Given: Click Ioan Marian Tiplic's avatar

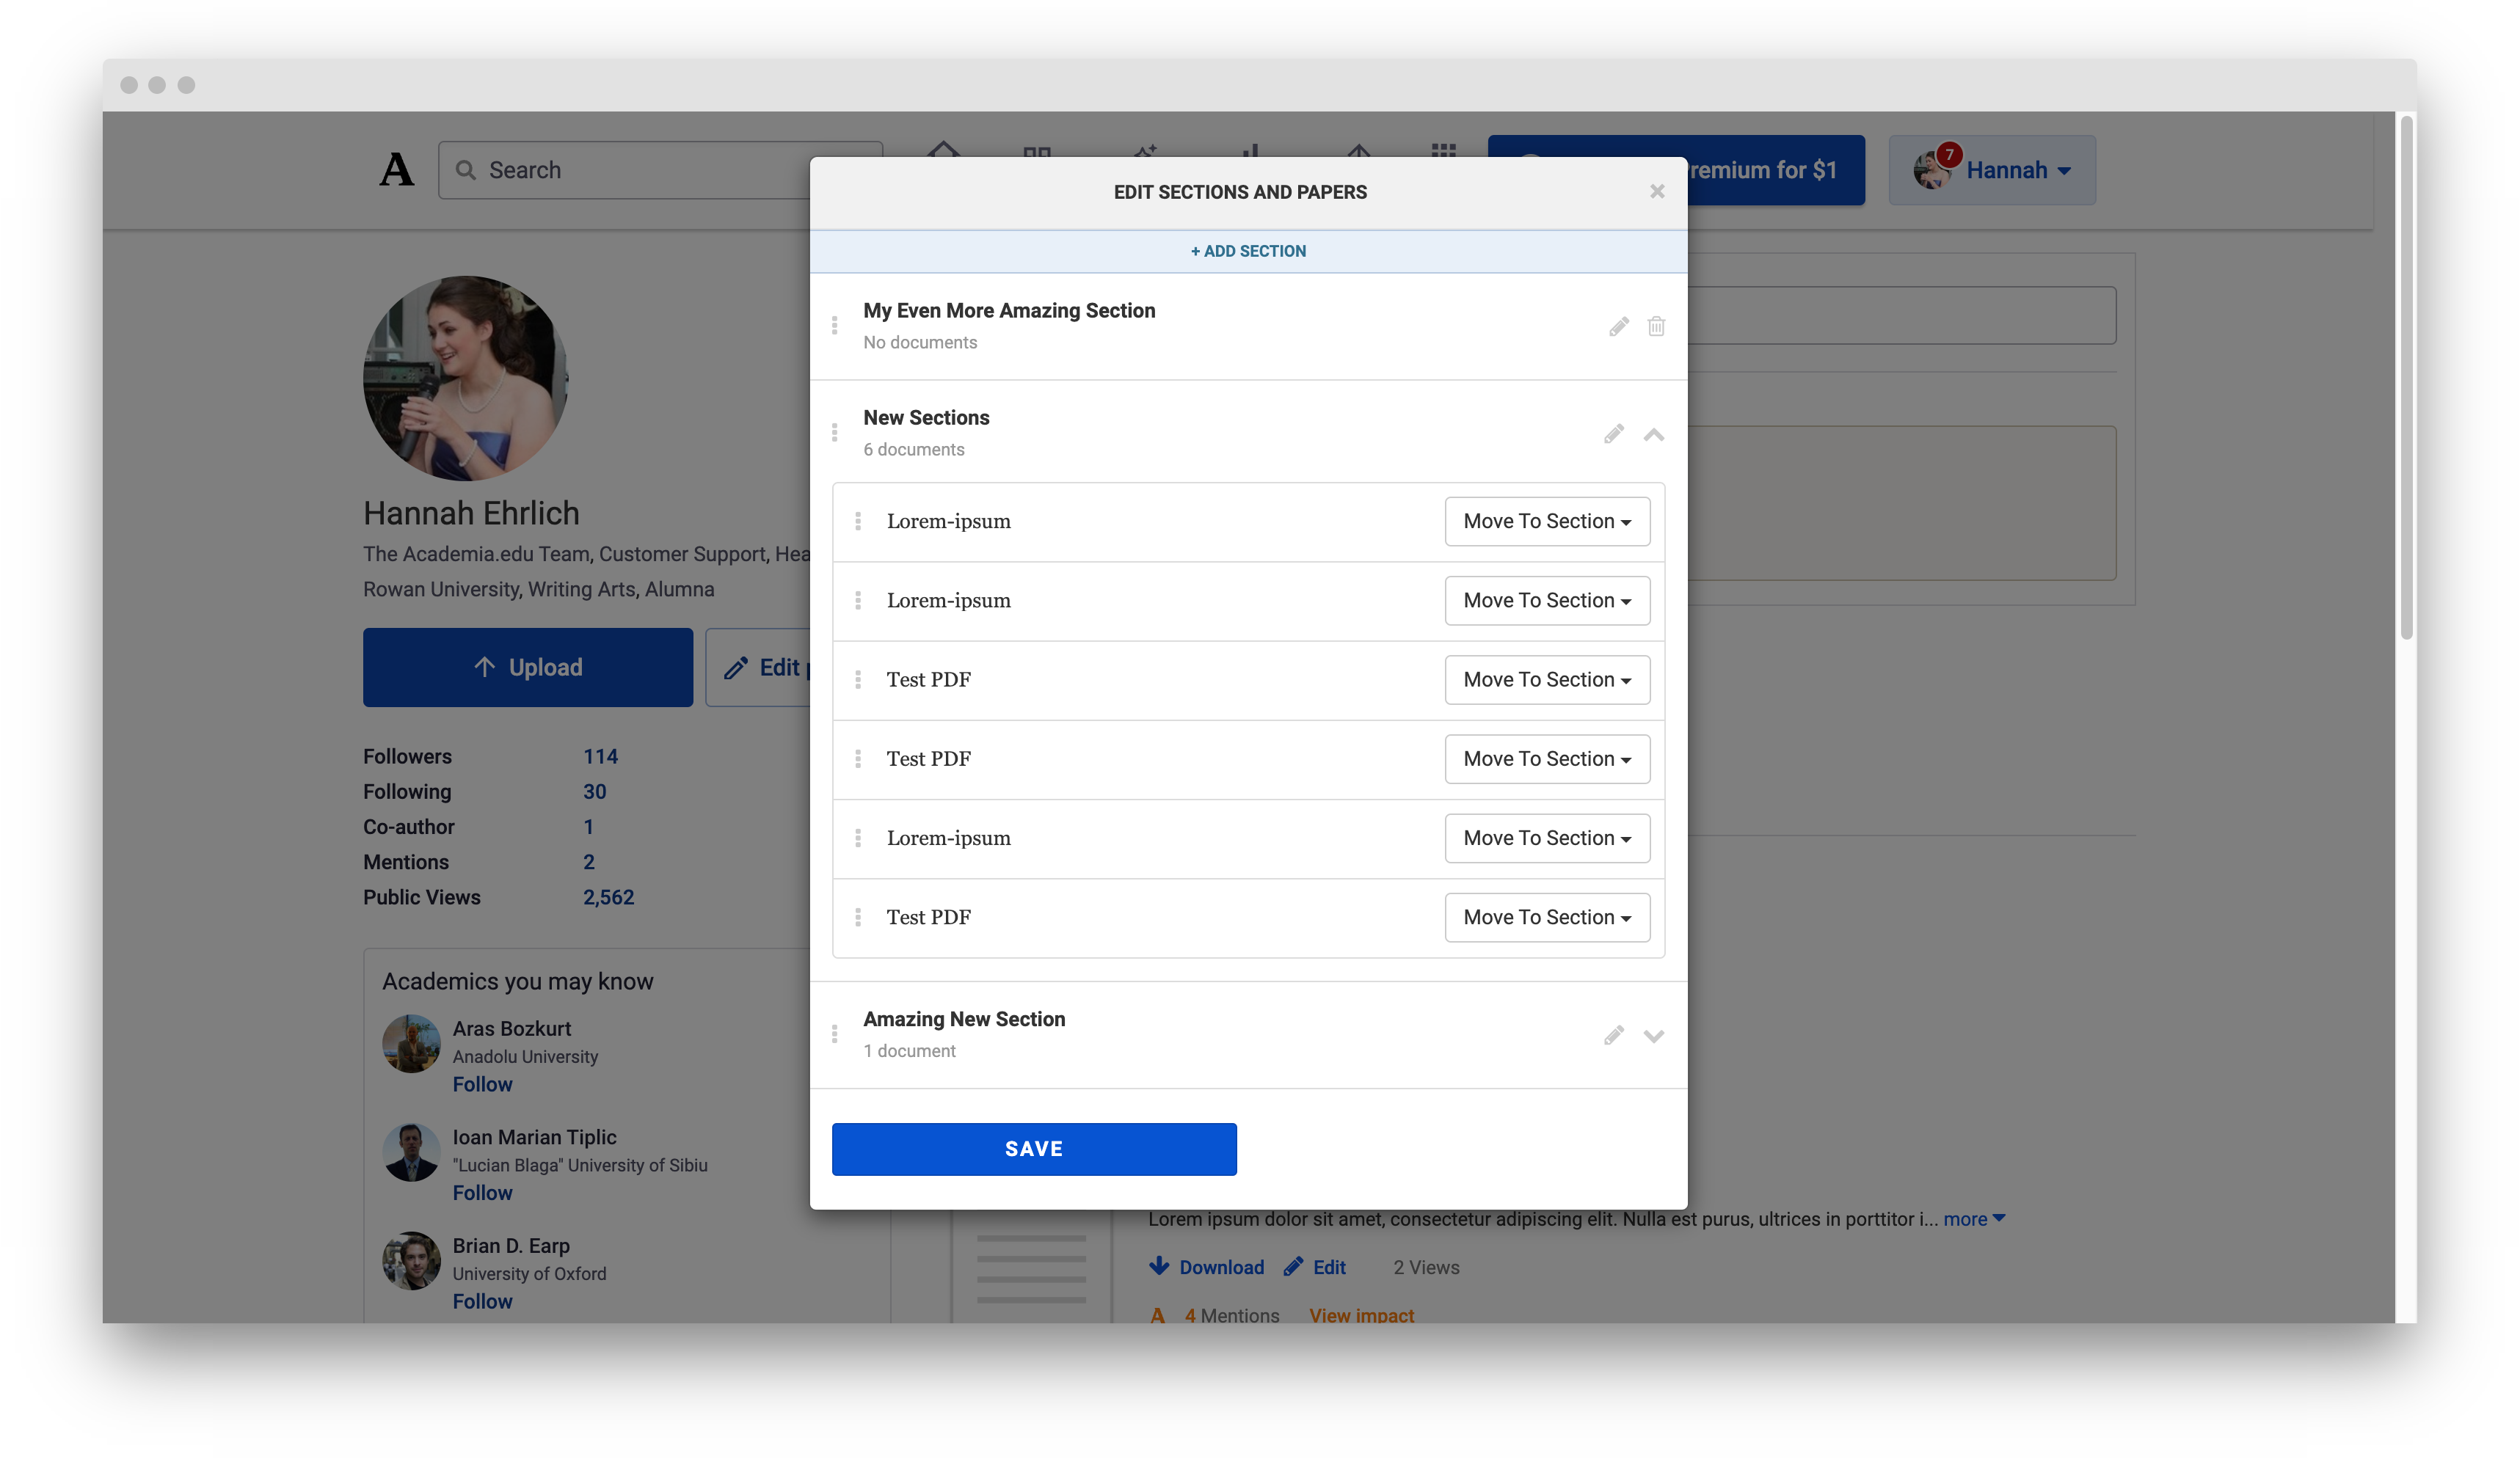Looking at the screenshot, I should 411,1152.
